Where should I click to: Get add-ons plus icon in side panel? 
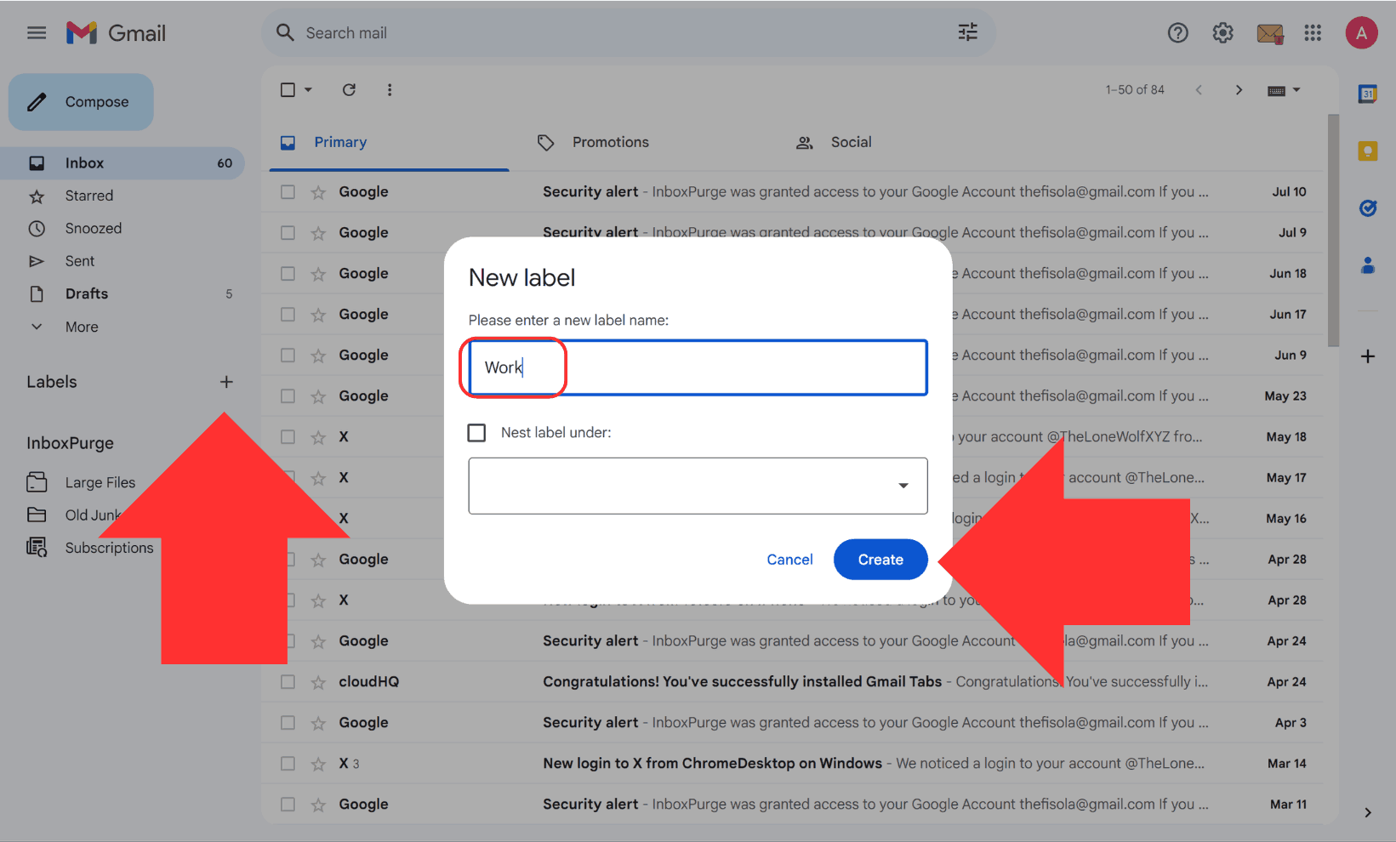[x=1367, y=356]
